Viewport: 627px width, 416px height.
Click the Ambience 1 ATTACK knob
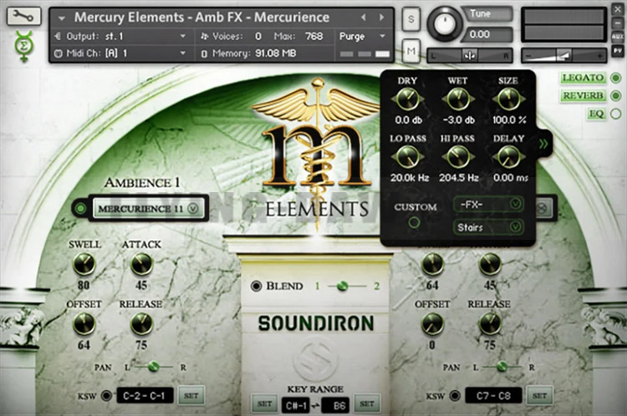(141, 264)
